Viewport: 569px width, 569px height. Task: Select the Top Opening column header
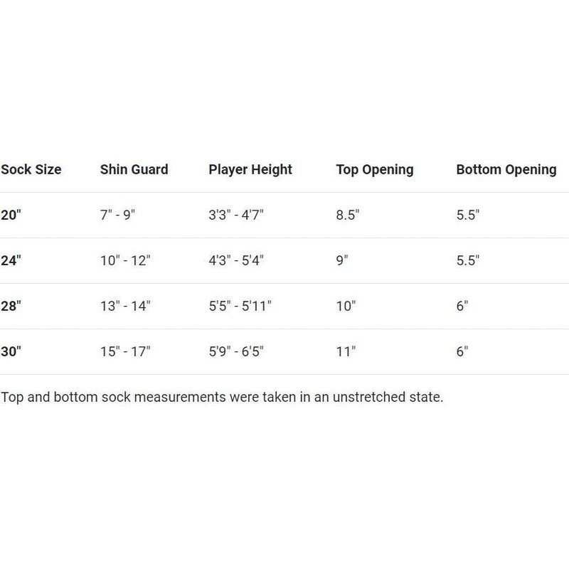(x=374, y=170)
